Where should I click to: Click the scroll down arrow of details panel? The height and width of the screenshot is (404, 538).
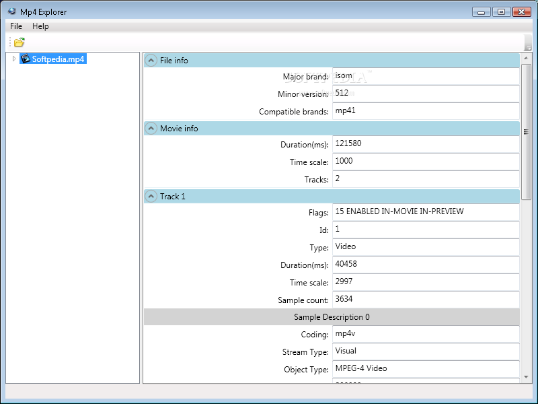tap(526, 377)
